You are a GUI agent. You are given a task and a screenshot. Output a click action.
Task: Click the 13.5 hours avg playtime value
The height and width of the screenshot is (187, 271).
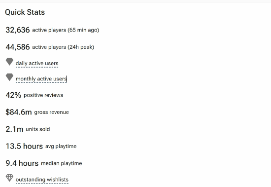click(24, 146)
